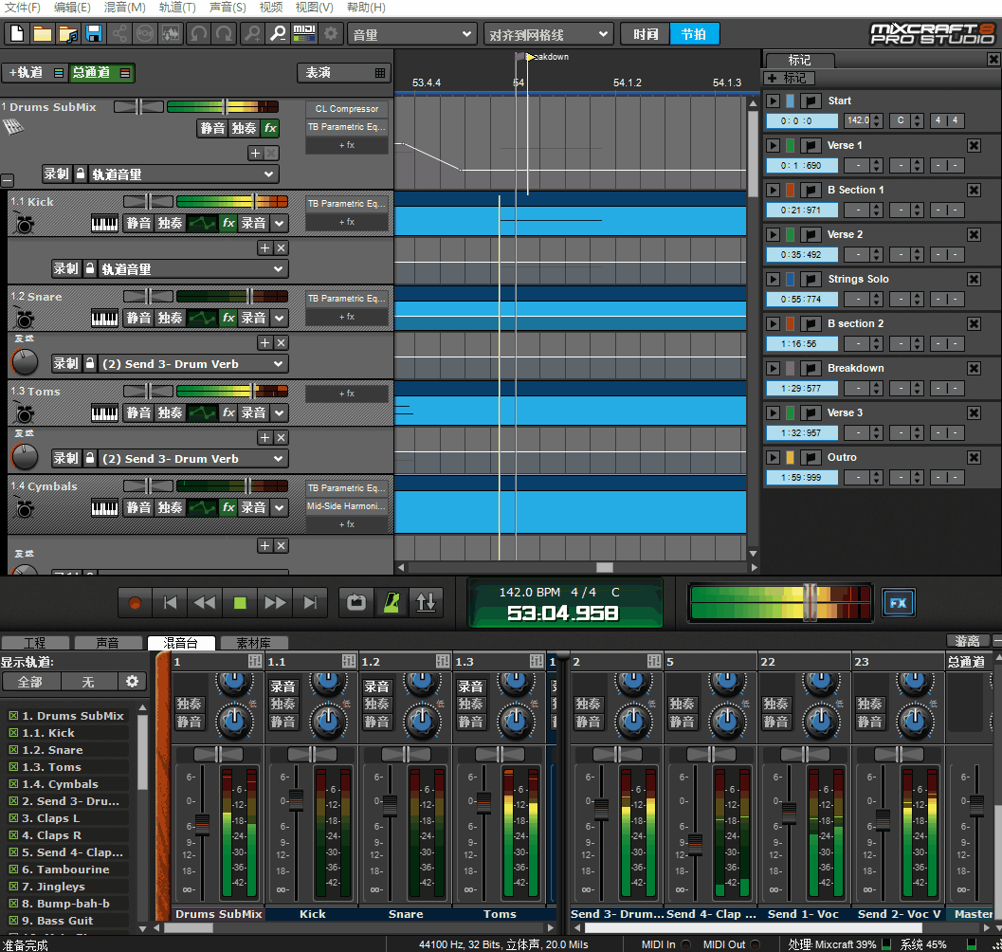Open the Snare Send 3- Drum Verb dropdown

(x=191, y=364)
